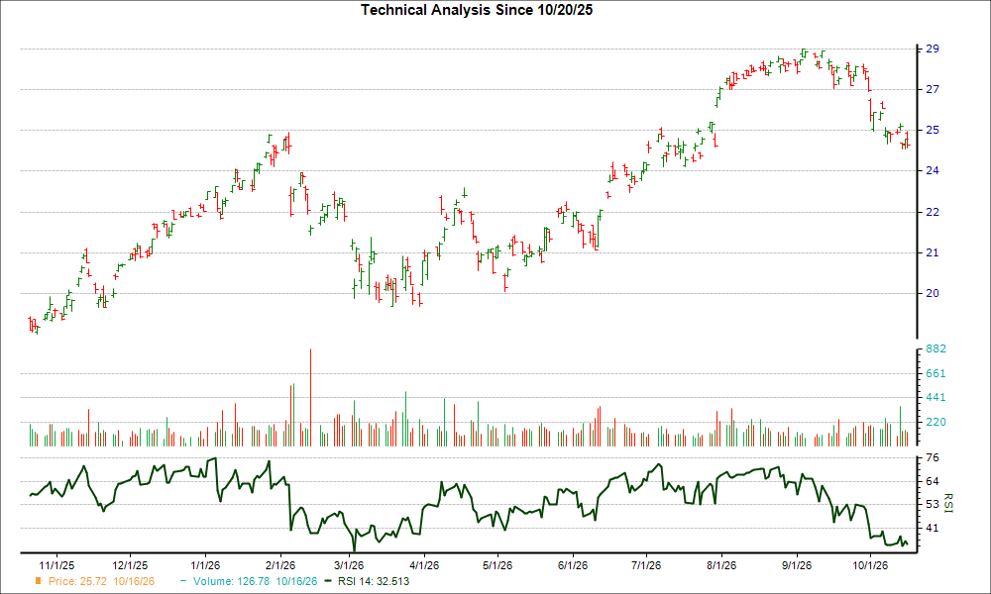Click the price axis label 27
This screenshot has height=594, width=991.
coord(933,90)
